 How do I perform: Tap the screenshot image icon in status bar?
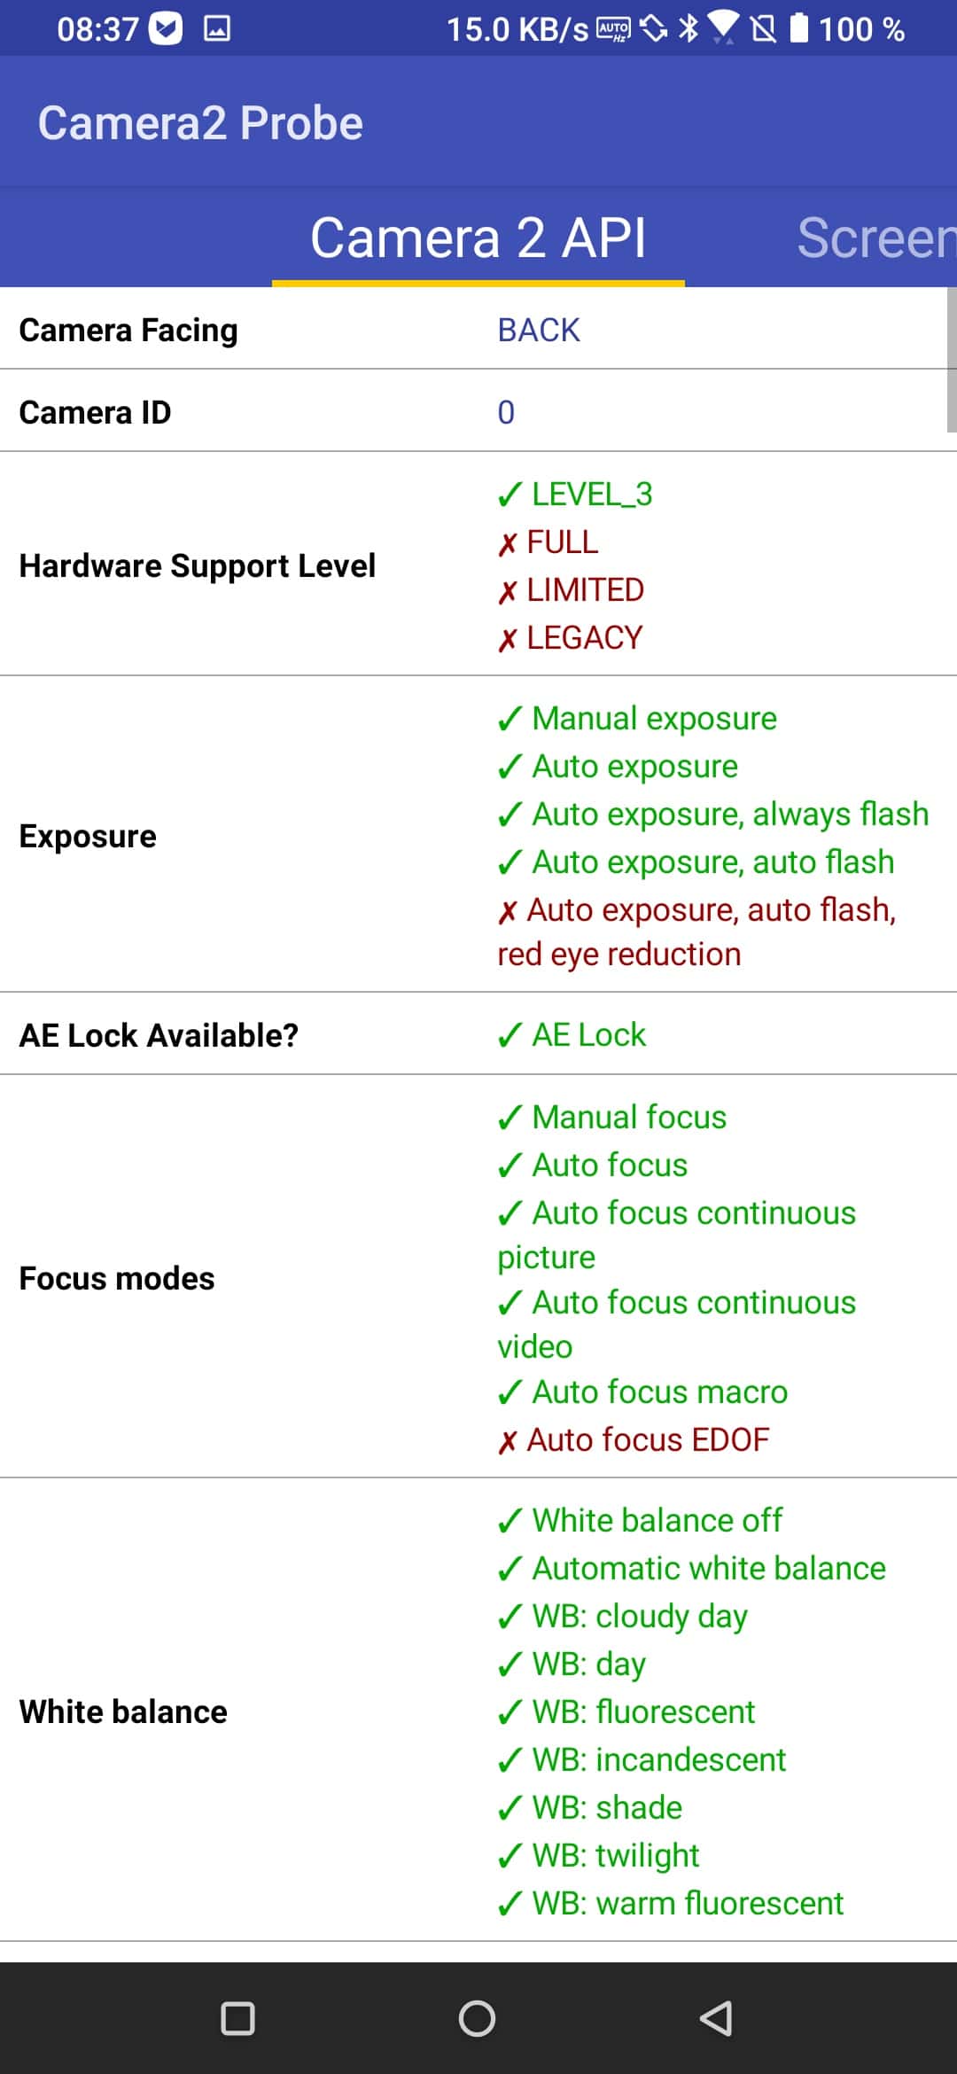(x=217, y=29)
